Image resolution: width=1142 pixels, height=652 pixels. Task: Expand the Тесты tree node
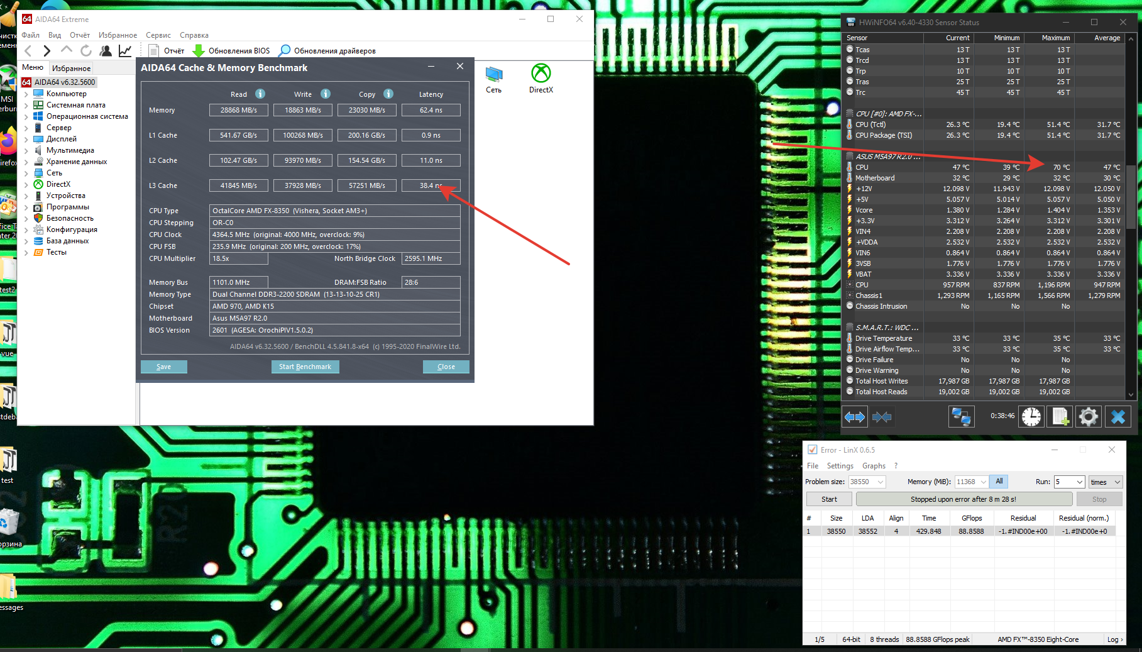pyautogui.click(x=26, y=253)
